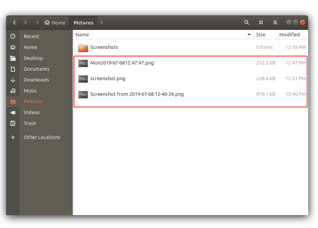The width and height of the screenshot is (318, 228).
Task: Click the Desktop folder icon in sidebar
Action: [x=13, y=58]
